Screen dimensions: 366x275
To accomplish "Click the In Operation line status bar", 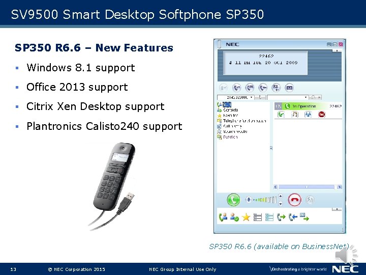I will click(308, 106).
